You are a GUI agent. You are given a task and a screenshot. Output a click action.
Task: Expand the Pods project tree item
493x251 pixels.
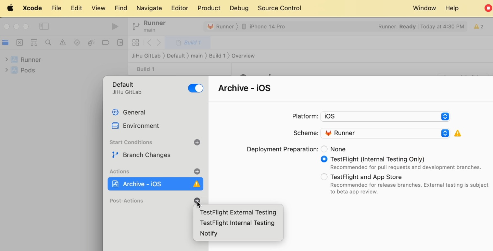[x=6, y=70]
